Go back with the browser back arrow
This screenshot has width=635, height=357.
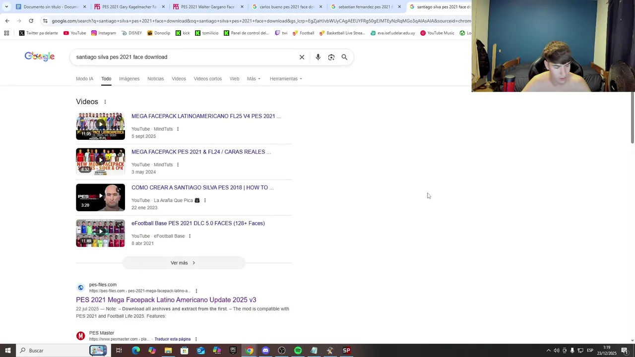(7, 21)
